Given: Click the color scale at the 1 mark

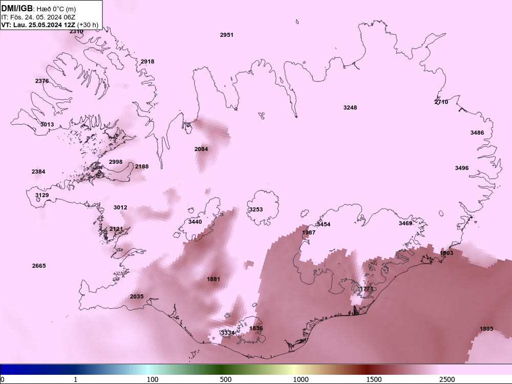Looking at the screenshot, I should [75, 379].
